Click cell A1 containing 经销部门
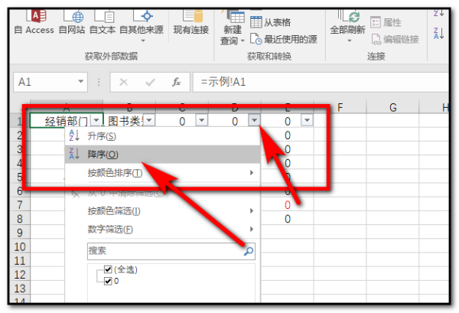 [66, 121]
